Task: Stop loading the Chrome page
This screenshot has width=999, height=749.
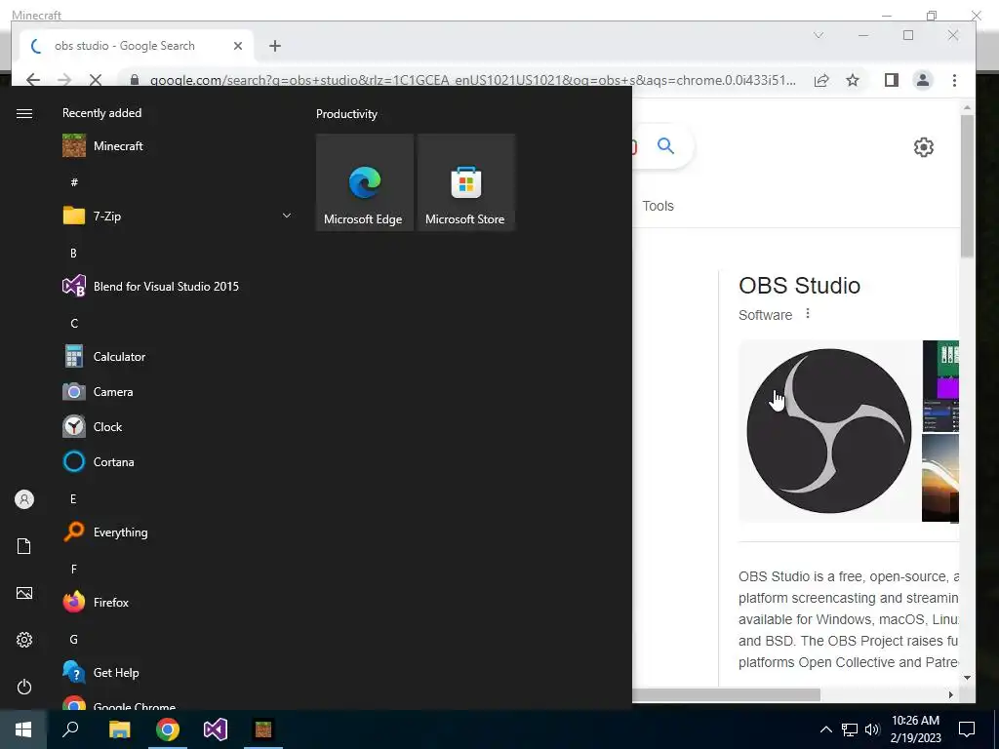Action: click(x=95, y=80)
